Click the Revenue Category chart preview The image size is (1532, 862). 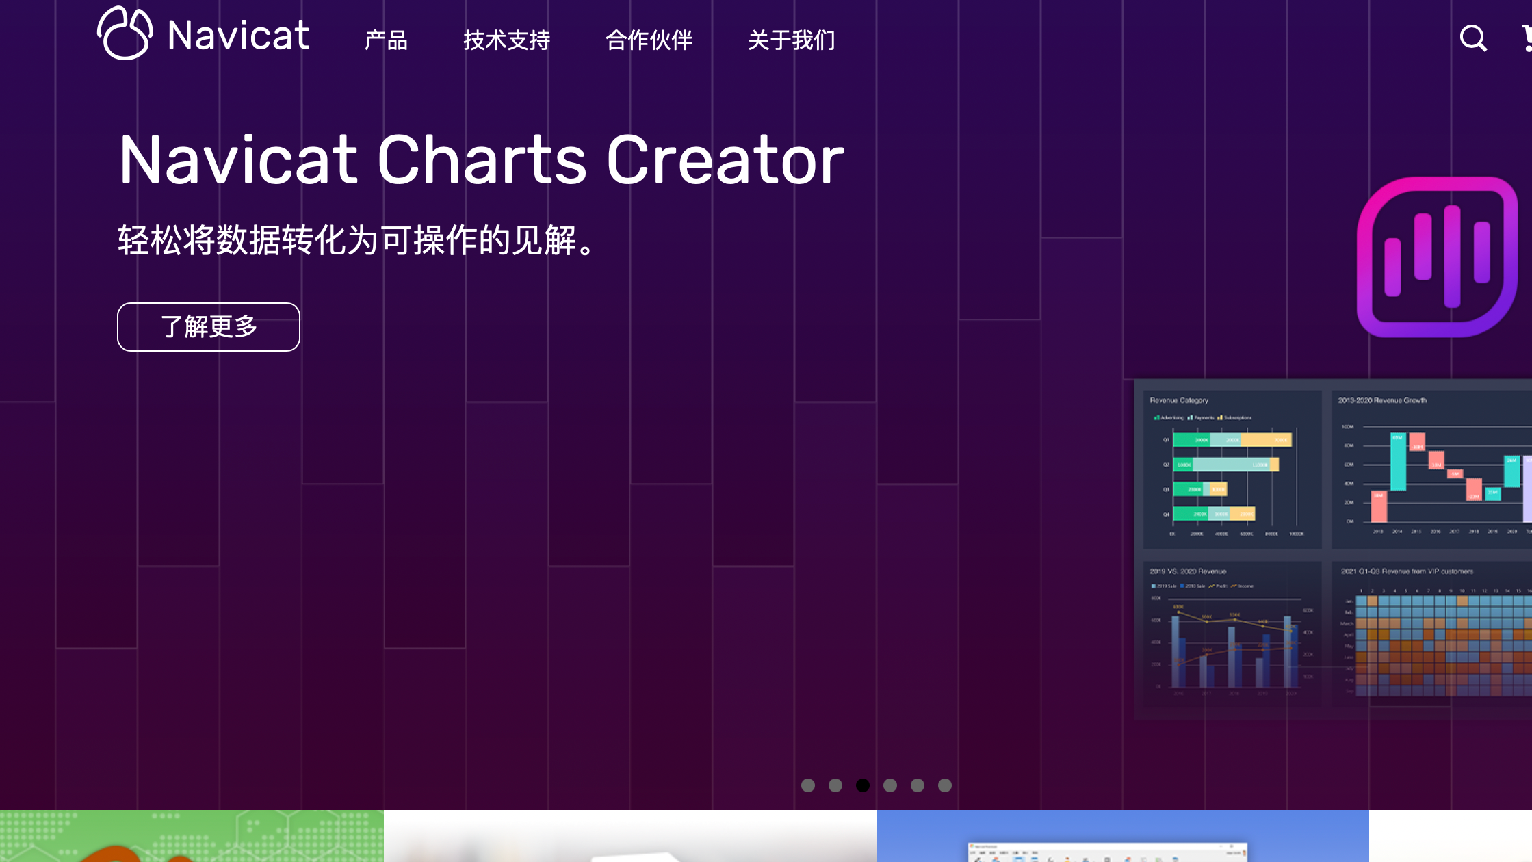tap(1232, 470)
